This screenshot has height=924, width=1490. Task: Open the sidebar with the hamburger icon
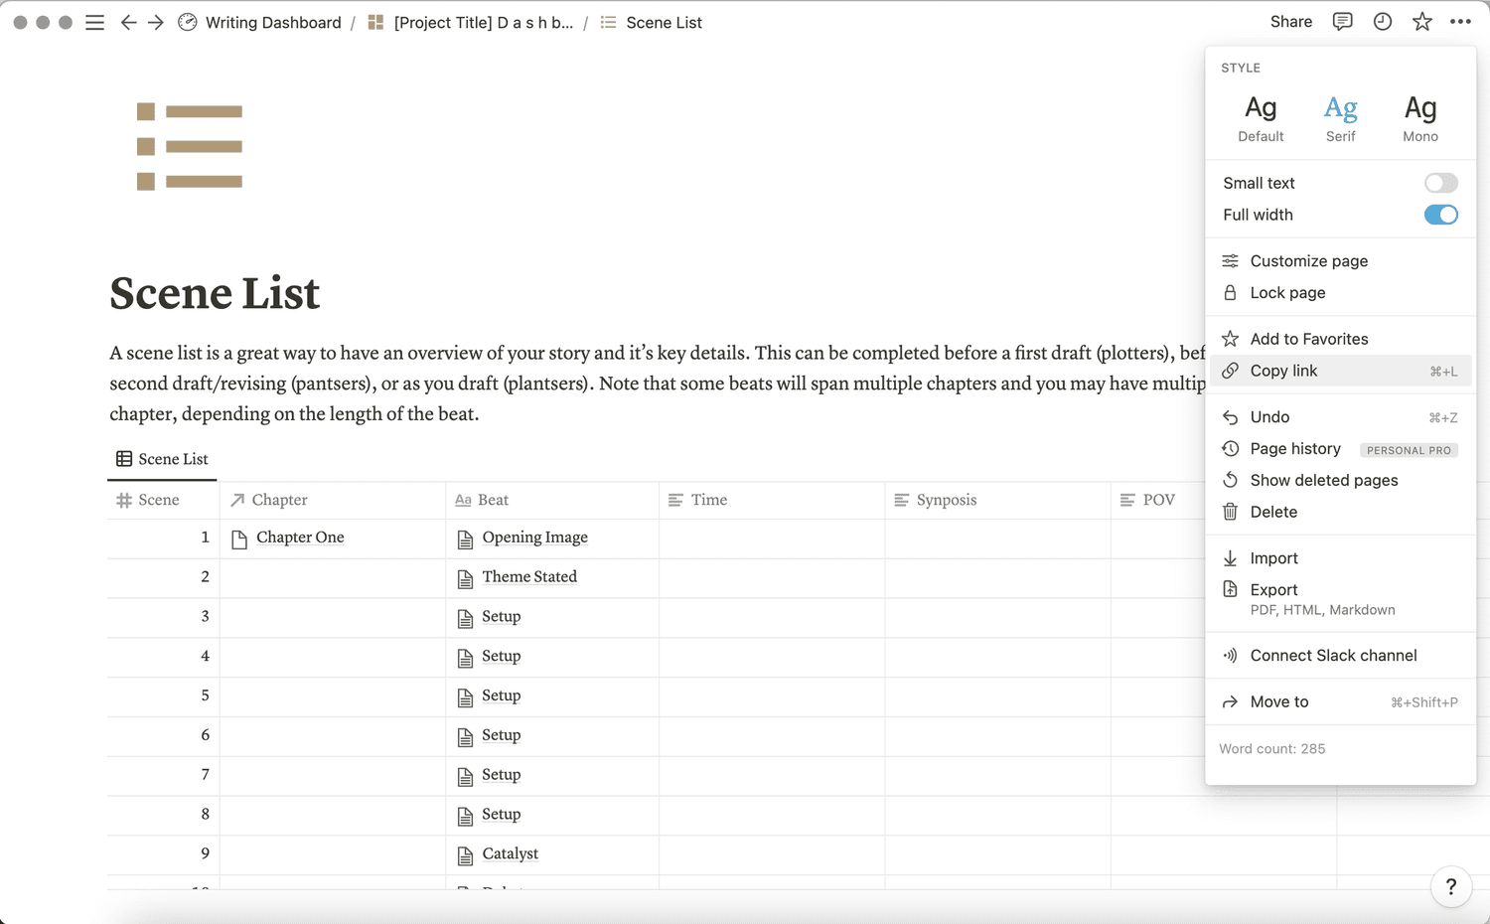coord(94,22)
